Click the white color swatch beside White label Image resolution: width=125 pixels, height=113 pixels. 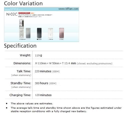48,39
